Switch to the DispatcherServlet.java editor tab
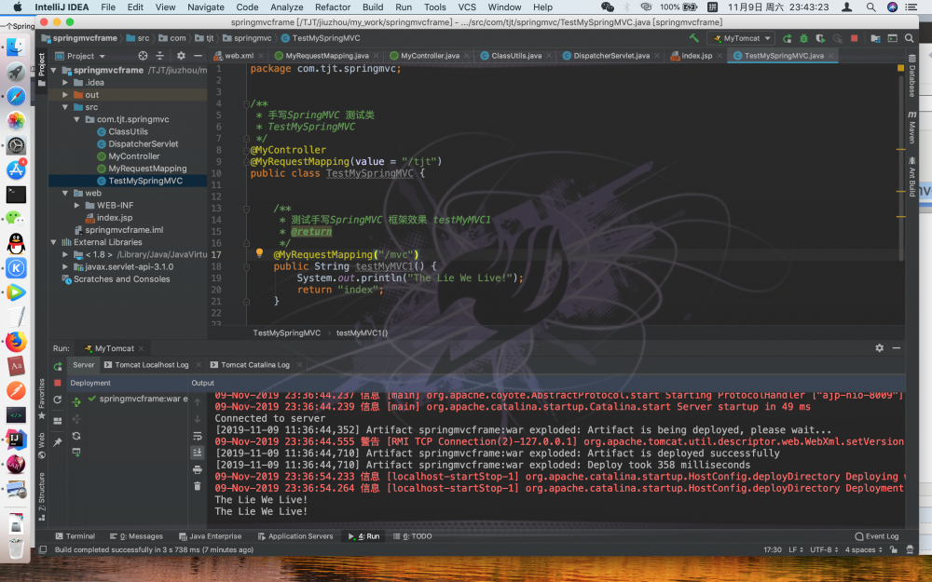This screenshot has width=932, height=582. point(610,56)
